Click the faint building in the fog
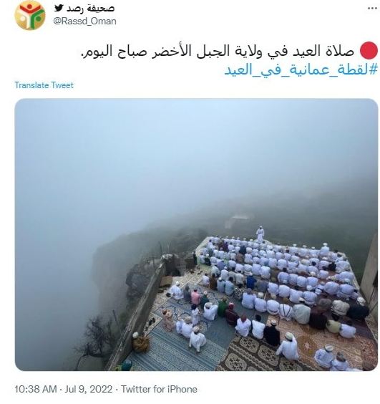Image resolution: width=380 pixels, height=404 pixels. [x=235, y=221]
